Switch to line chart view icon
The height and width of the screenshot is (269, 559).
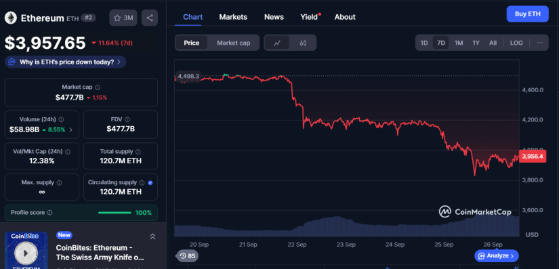pyautogui.click(x=277, y=43)
